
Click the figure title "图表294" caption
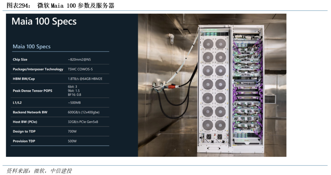tap(60, 6)
